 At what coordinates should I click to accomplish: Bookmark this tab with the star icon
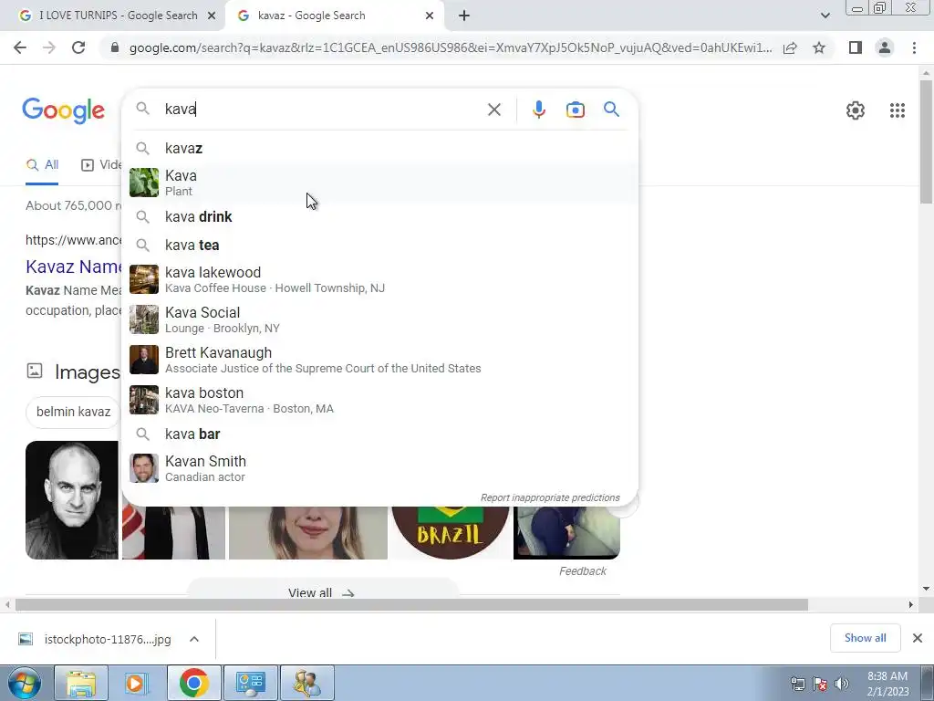[x=819, y=47]
